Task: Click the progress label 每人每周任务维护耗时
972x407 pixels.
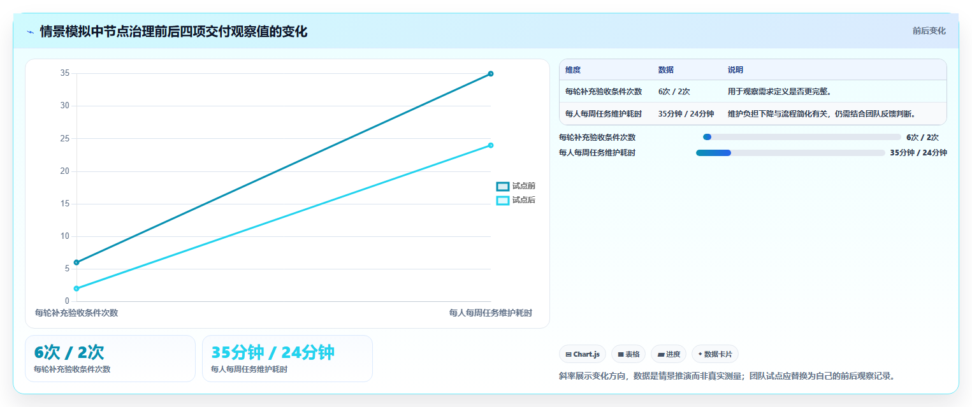Action: (x=597, y=153)
